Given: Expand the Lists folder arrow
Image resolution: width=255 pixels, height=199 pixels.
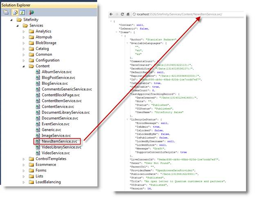Looking at the screenshot, I should 24,176.
